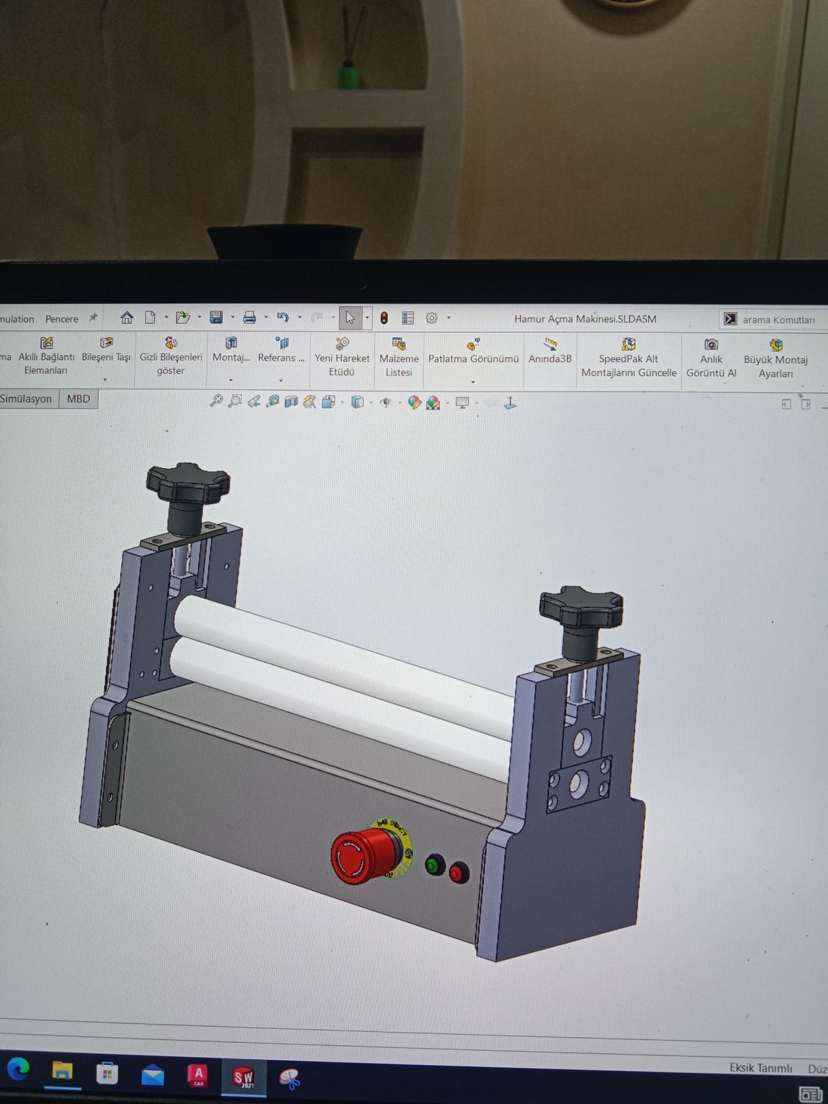Click SpeedPak Alt Montajlarını Güncelle
This screenshot has width=828, height=1104.
click(x=629, y=358)
